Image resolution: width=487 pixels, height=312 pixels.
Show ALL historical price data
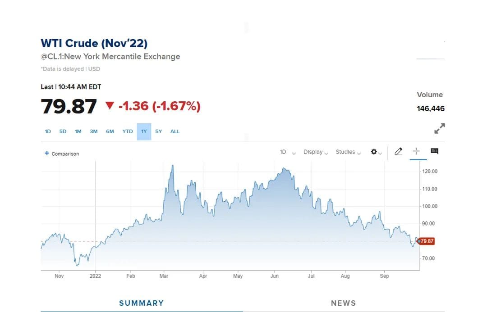click(x=175, y=131)
